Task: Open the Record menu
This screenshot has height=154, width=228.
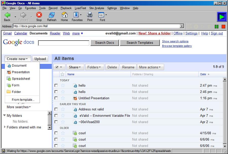Action: pos(53,8)
